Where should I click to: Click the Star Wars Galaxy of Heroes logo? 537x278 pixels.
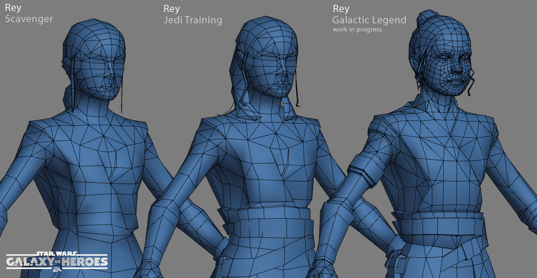56,260
